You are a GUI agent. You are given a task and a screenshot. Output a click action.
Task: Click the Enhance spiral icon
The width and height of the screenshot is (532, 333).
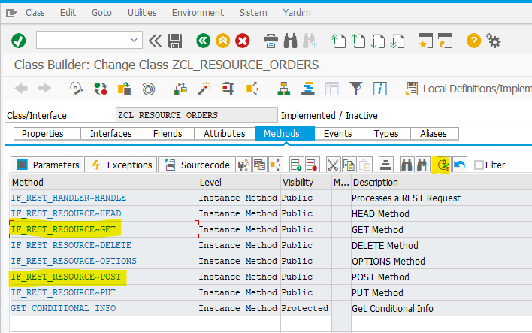tap(148, 89)
